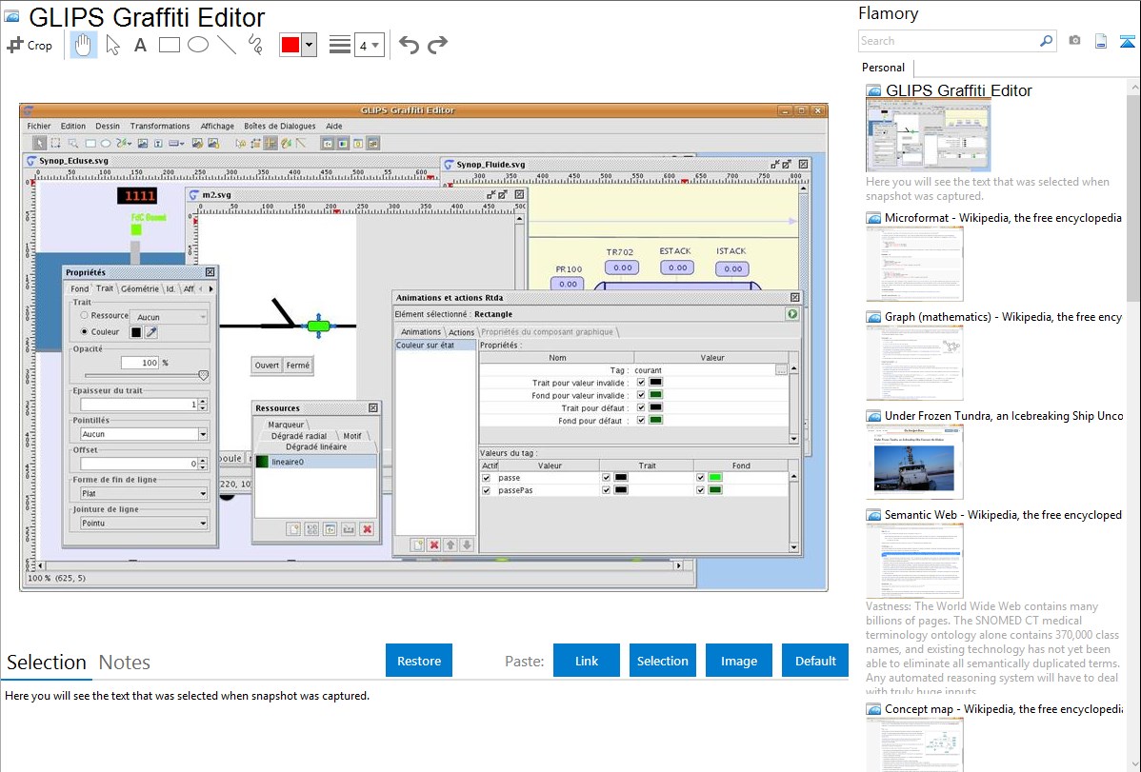Select the Couleur radio button
This screenshot has height=772, width=1141.
(85, 331)
